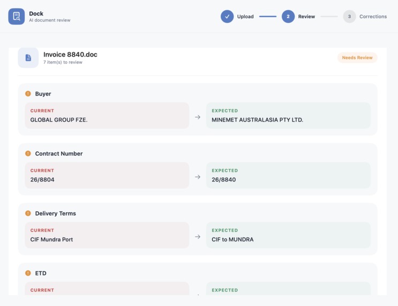
Task: Select expected value CIF to MUNDRA
Action: tap(232, 239)
